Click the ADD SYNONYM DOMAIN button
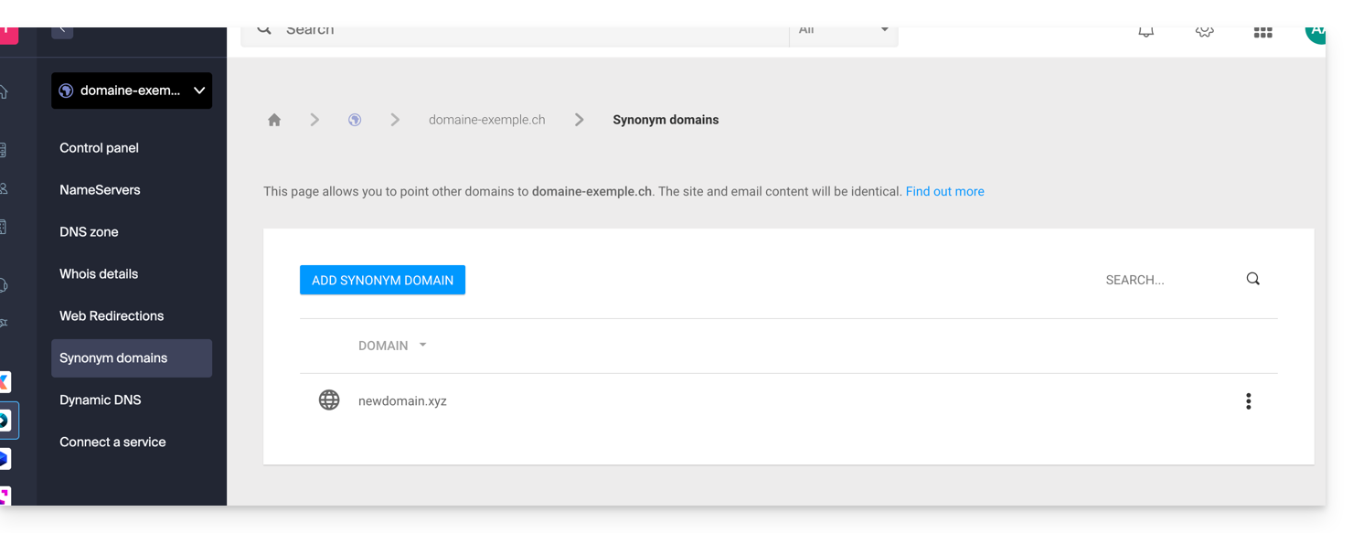This screenshot has height=533, width=1353. click(x=382, y=280)
